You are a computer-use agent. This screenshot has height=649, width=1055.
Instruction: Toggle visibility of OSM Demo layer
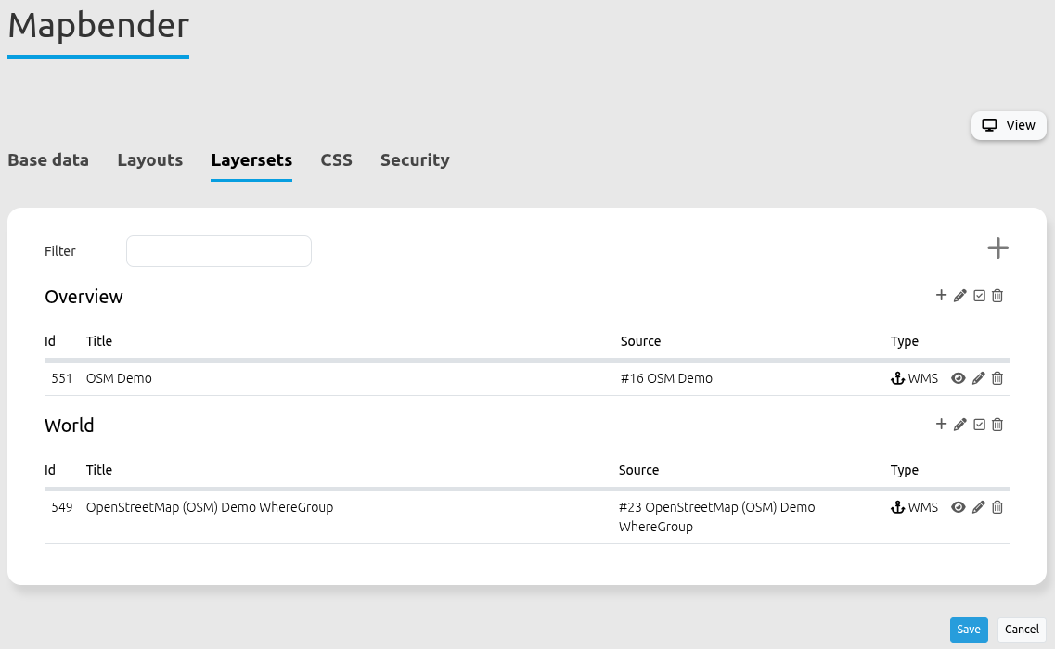pos(959,378)
